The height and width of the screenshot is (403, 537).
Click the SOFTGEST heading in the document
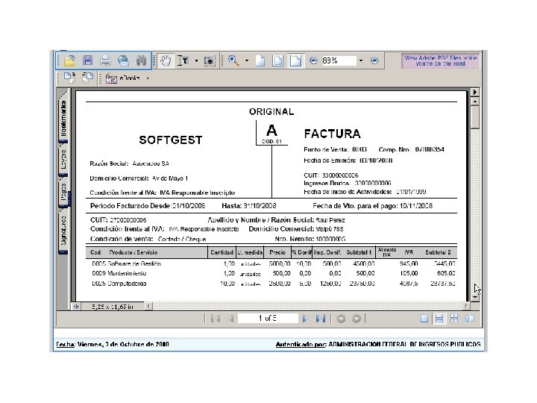(x=171, y=140)
